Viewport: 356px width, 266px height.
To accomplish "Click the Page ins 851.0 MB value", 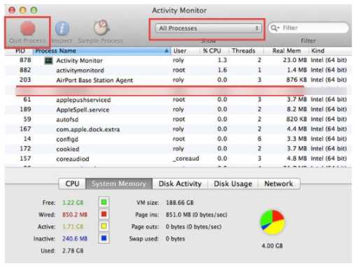I will click(197, 214).
